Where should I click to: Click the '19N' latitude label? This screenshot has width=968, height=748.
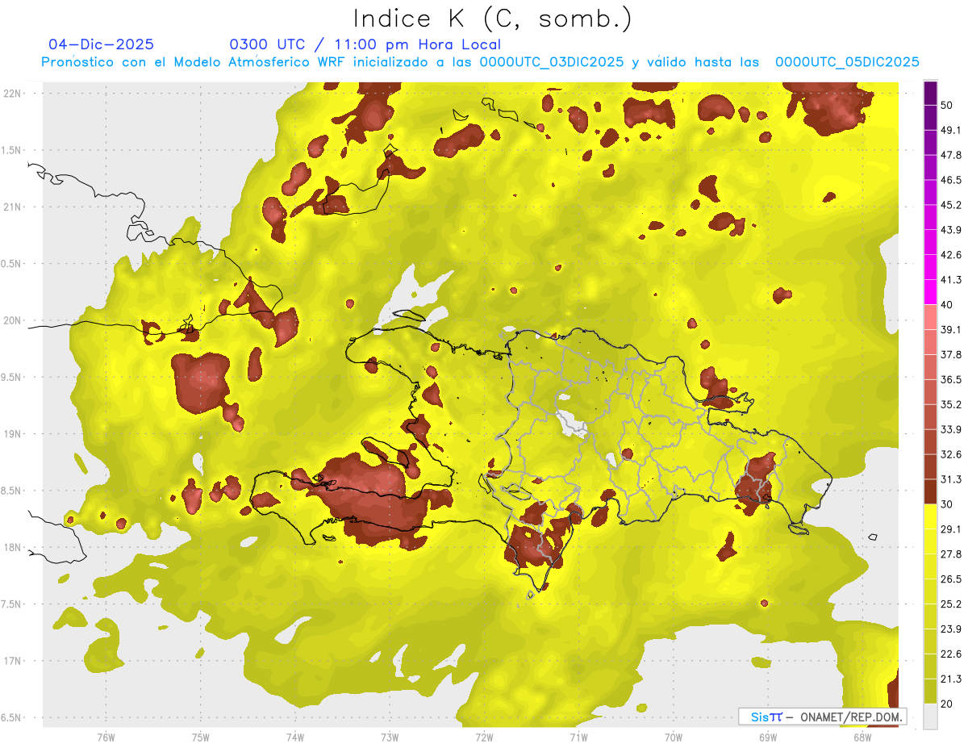[x=13, y=434]
